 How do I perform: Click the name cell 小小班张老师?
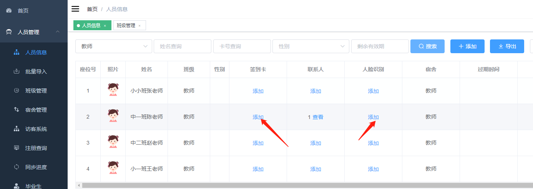click(x=147, y=91)
